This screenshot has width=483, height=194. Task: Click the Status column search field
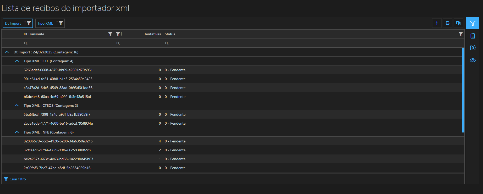tap(312, 43)
